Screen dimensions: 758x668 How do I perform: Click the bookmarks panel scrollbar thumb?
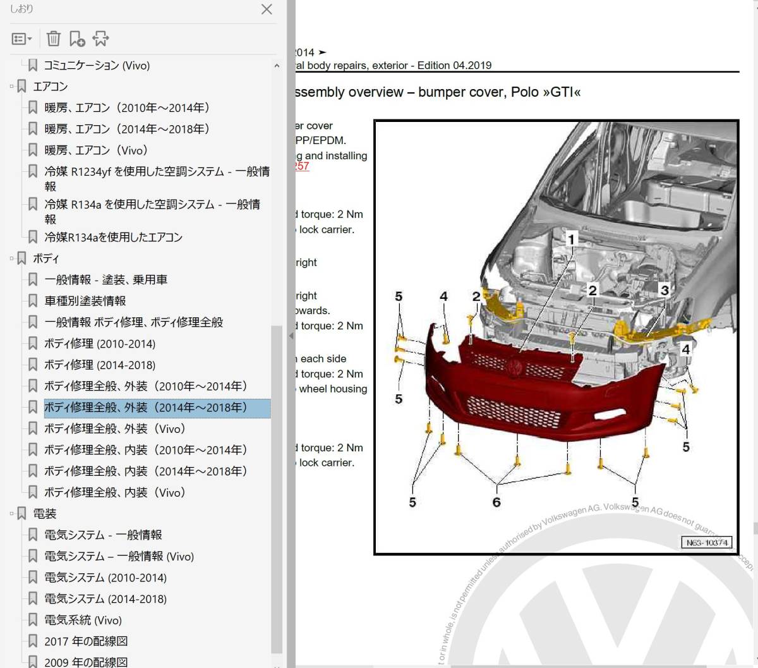pyautogui.click(x=277, y=490)
